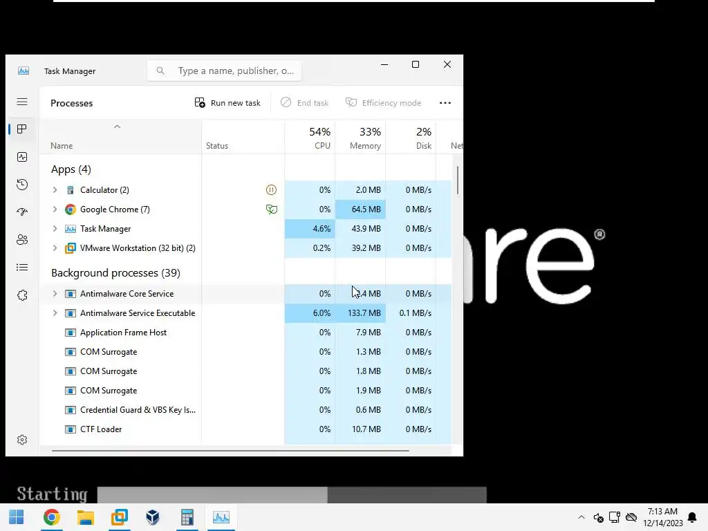Open Task Manager settings gear
Viewport: 708px width, 531px height.
pyautogui.click(x=22, y=440)
